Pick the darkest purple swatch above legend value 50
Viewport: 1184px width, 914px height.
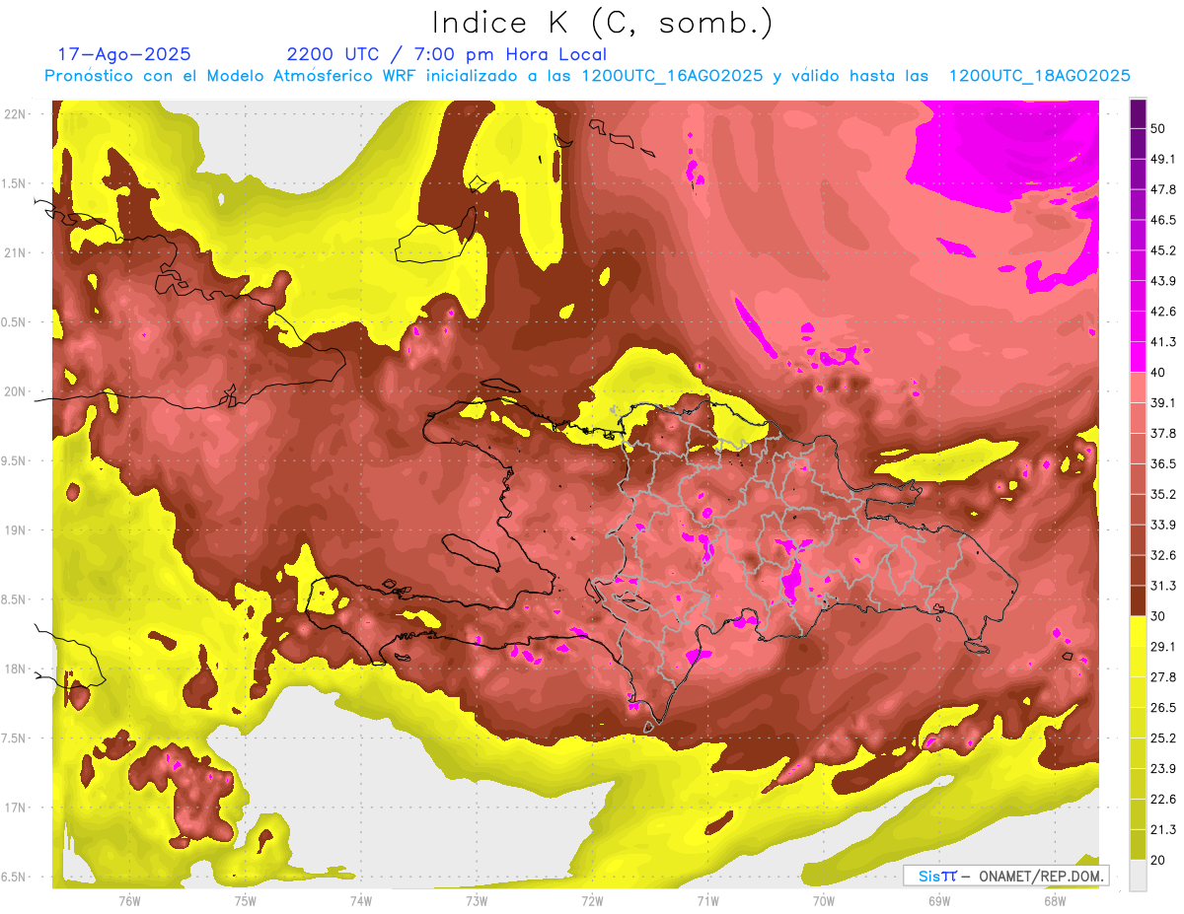1139,114
